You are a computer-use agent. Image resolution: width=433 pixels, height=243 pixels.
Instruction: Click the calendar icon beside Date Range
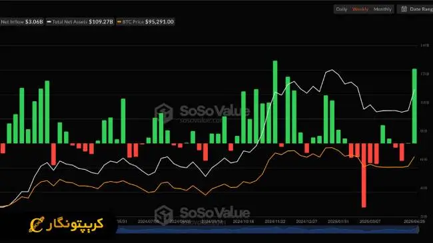pos(404,9)
